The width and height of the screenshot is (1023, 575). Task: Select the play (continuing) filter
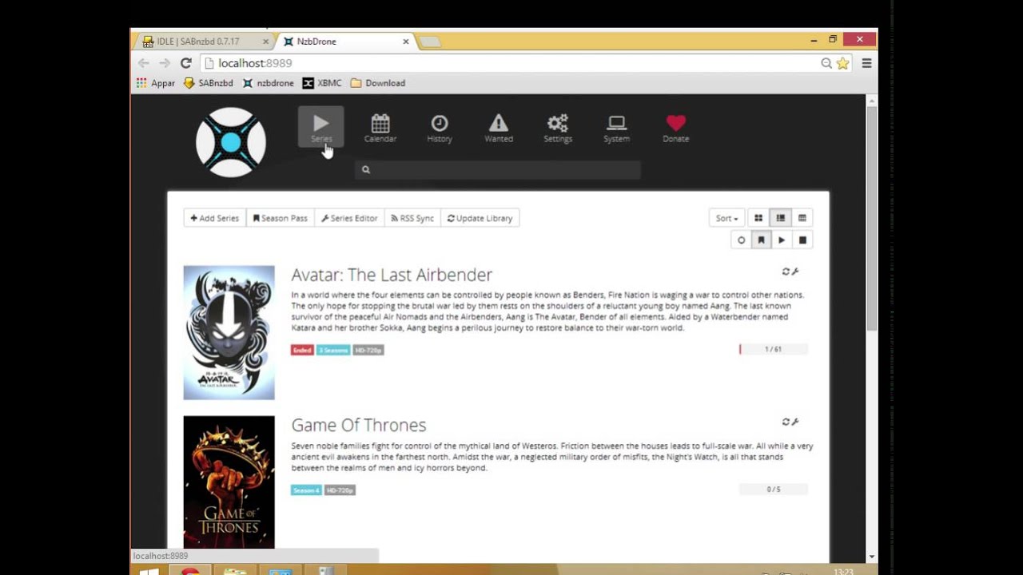pos(782,240)
